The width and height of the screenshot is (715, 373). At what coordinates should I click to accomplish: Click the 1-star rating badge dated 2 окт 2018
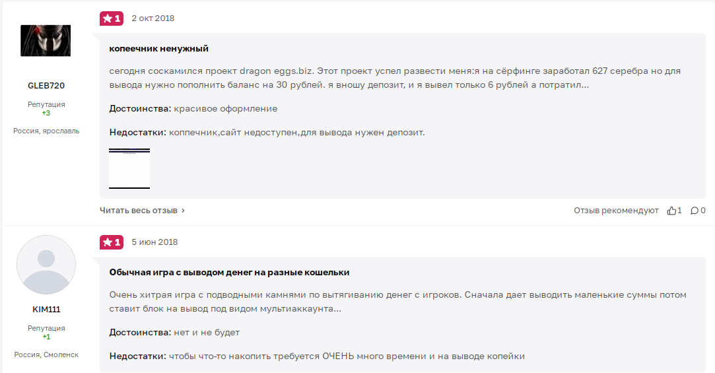click(x=112, y=18)
